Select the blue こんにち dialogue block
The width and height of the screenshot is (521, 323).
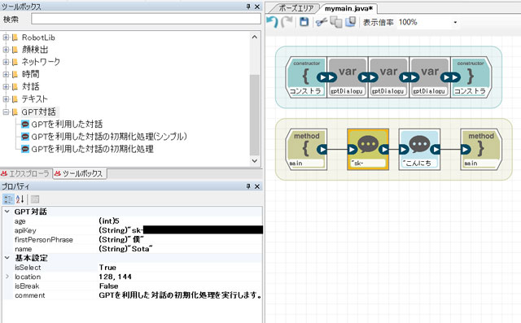point(419,150)
